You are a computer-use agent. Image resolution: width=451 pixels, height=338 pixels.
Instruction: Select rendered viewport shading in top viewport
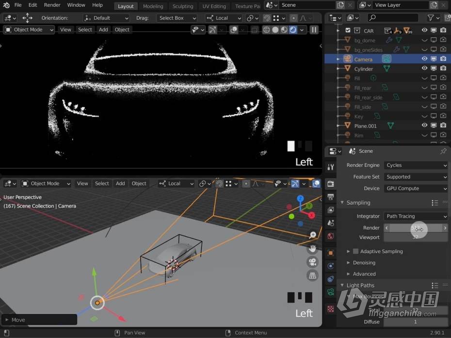coord(293,30)
